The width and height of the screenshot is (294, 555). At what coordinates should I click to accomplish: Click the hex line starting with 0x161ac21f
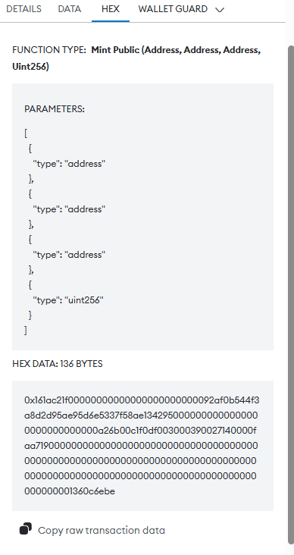coord(142,400)
